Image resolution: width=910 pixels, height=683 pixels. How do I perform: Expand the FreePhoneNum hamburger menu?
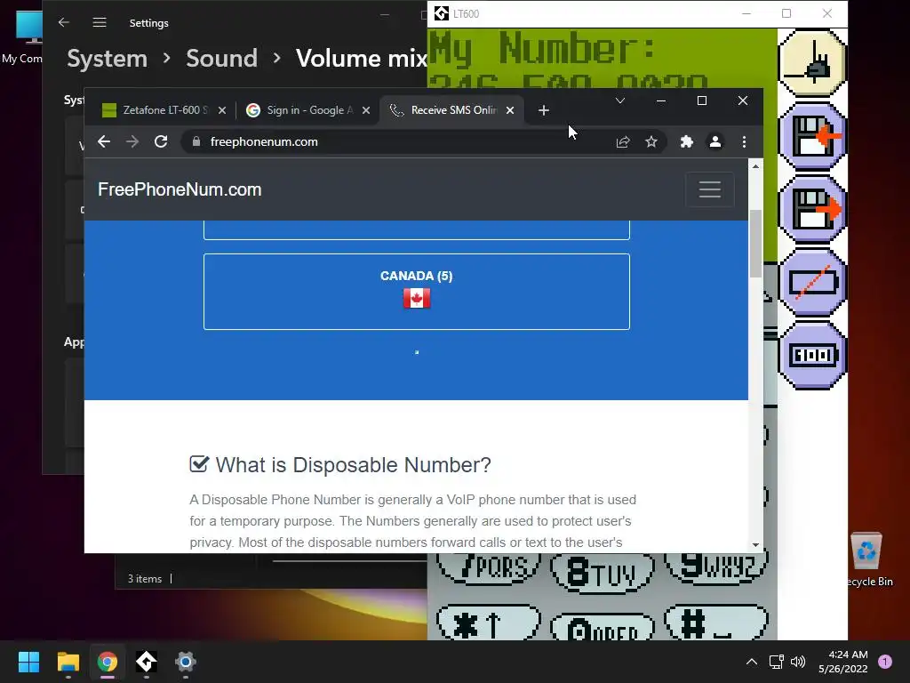[710, 189]
